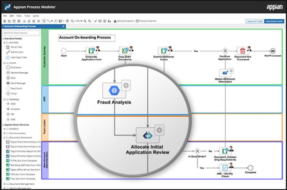This screenshot has width=287, height=190.
Task: Collapse the Appian Smart Services section
Action: pyautogui.click(x=3, y=125)
